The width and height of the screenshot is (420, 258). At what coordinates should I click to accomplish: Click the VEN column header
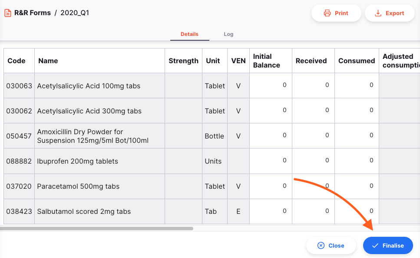tap(238, 61)
